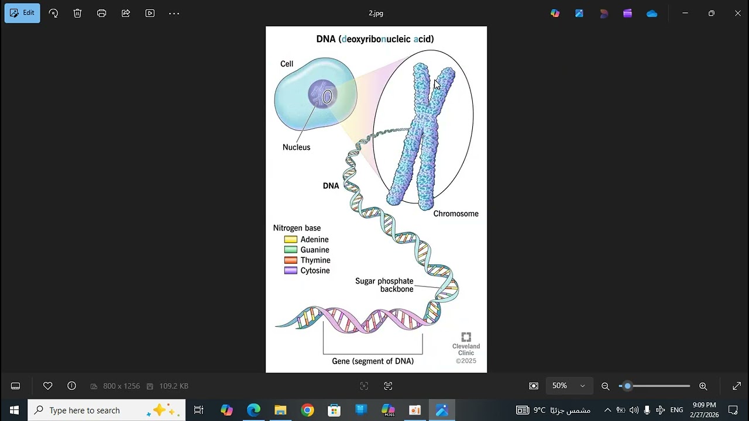Show file information with the info icon
The height and width of the screenshot is (421, 749).
pyautogui.click(x=71, y=386)
